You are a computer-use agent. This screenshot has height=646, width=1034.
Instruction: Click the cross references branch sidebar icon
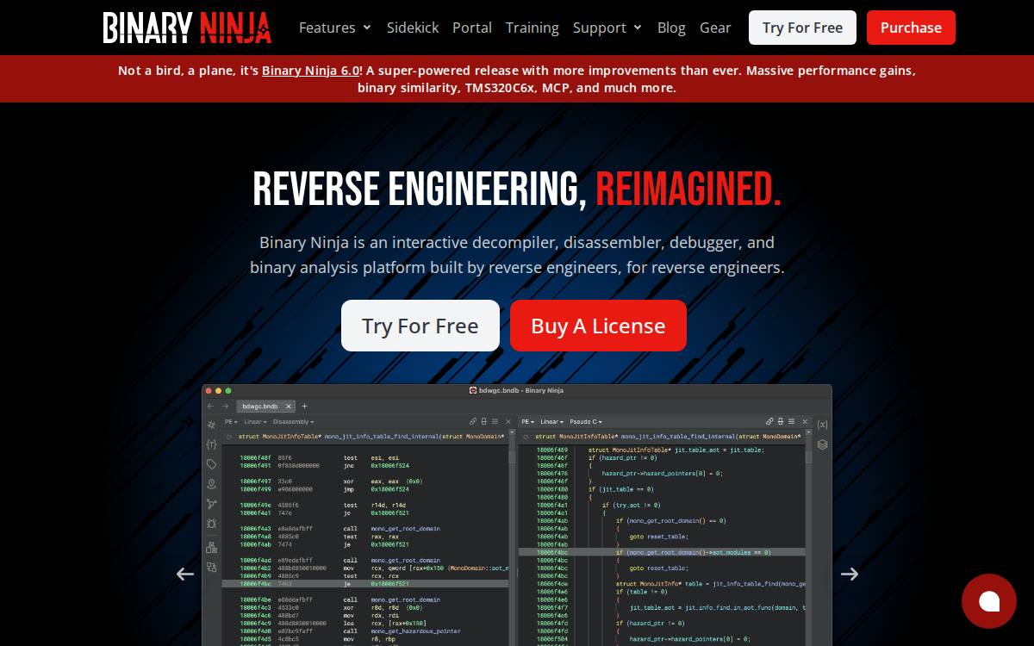coord(211,504)
